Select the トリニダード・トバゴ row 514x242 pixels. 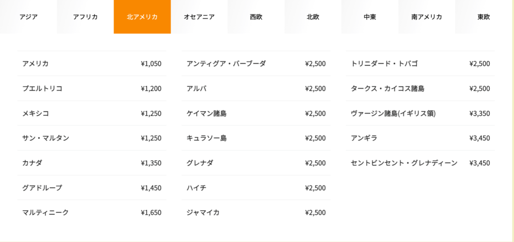[420, 64]
